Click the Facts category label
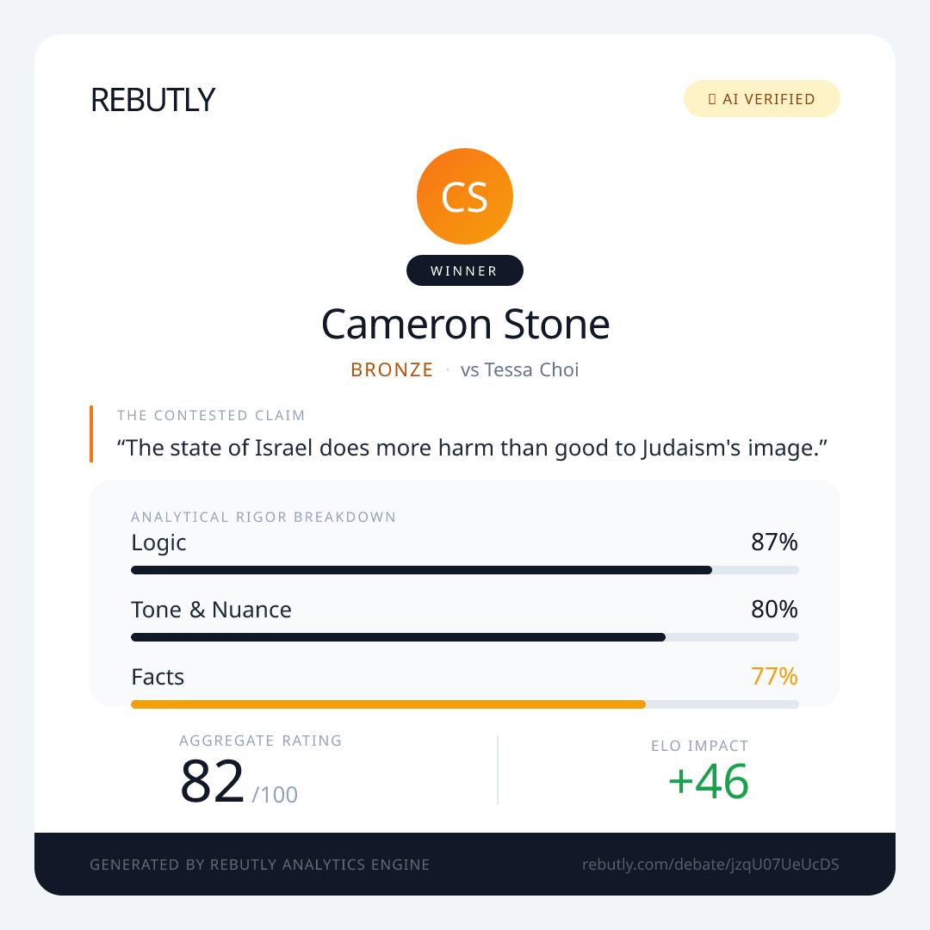 point(158,677)
